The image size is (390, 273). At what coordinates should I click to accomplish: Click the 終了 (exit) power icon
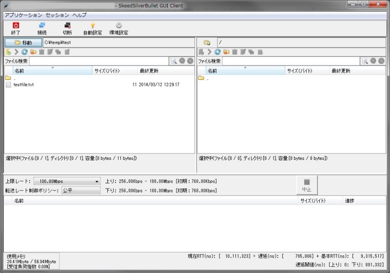tap(16, 25)
